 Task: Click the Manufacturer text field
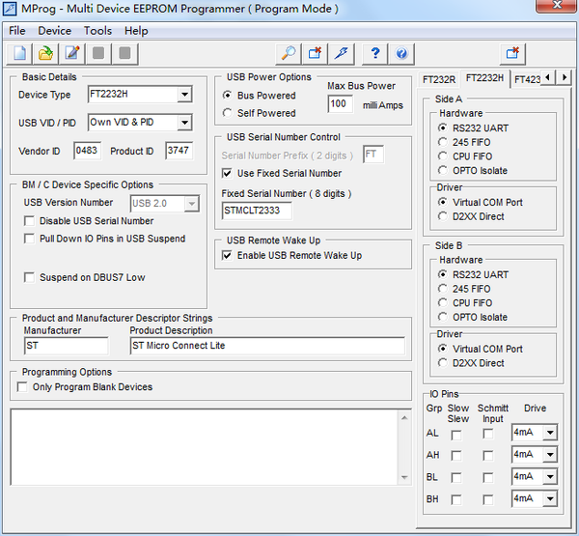(x=66, y=346)
